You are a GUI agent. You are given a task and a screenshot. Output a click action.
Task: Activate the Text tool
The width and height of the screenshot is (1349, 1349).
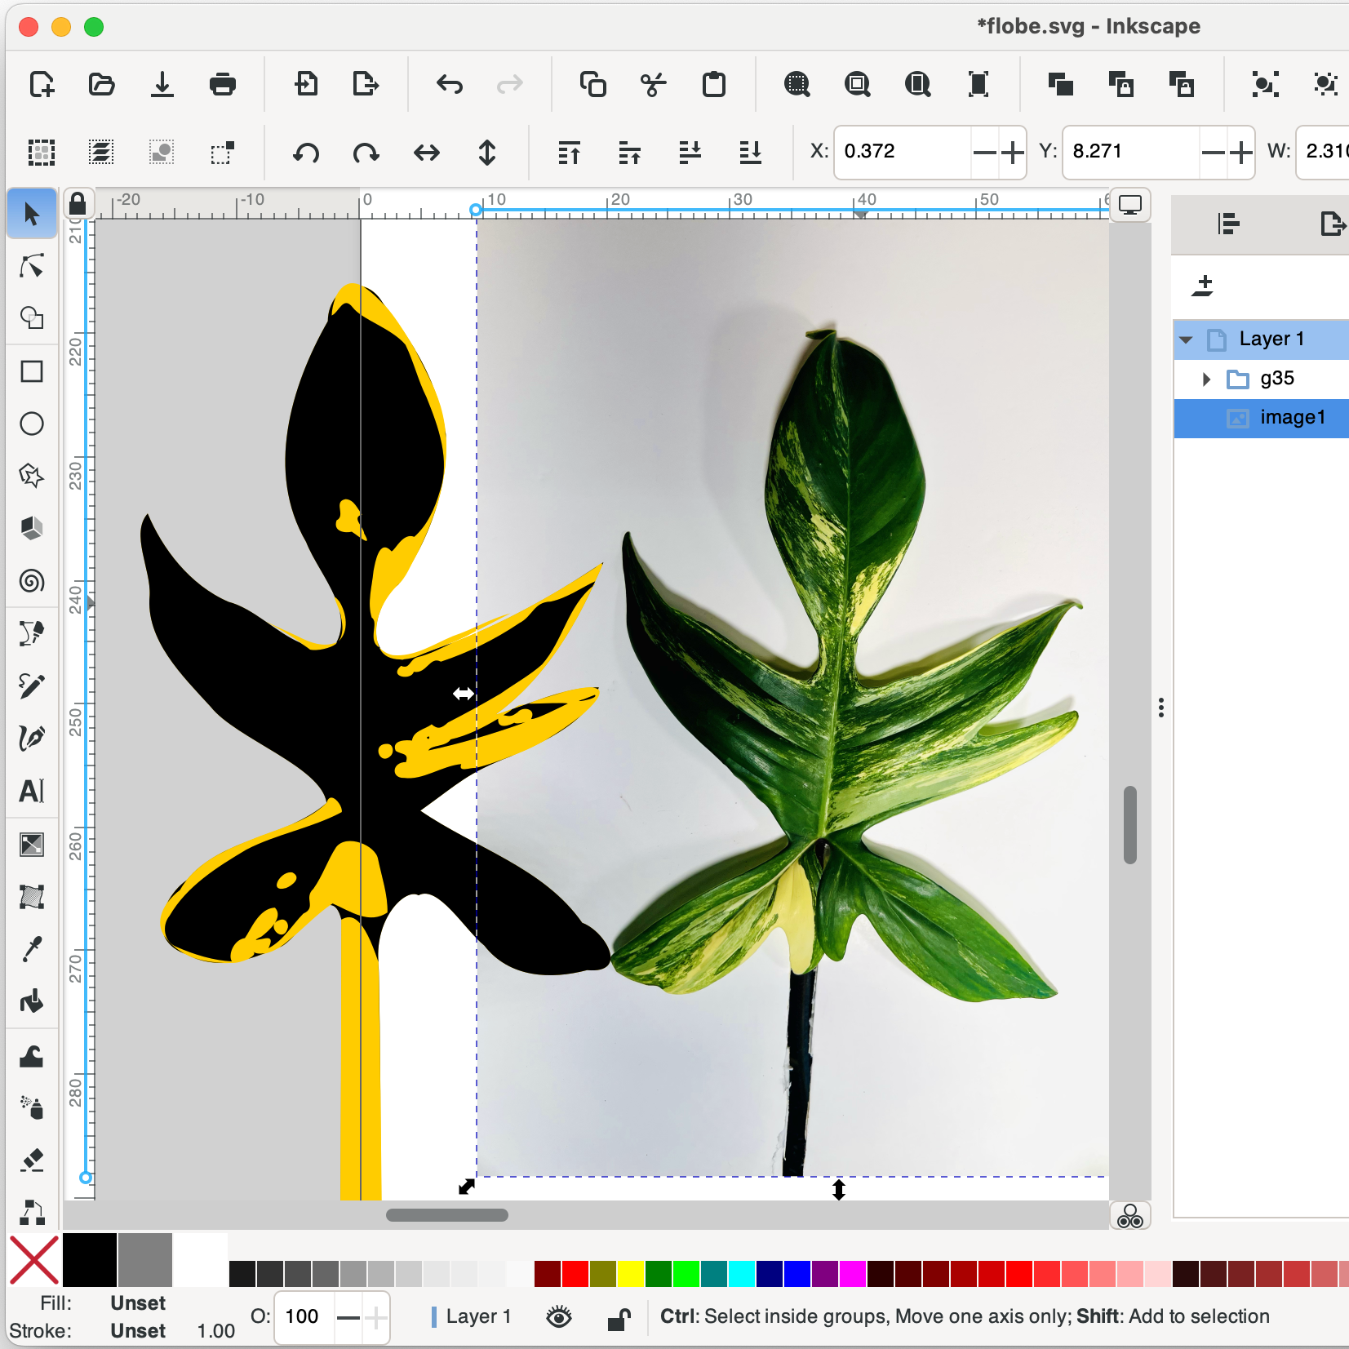pos(32,790)
